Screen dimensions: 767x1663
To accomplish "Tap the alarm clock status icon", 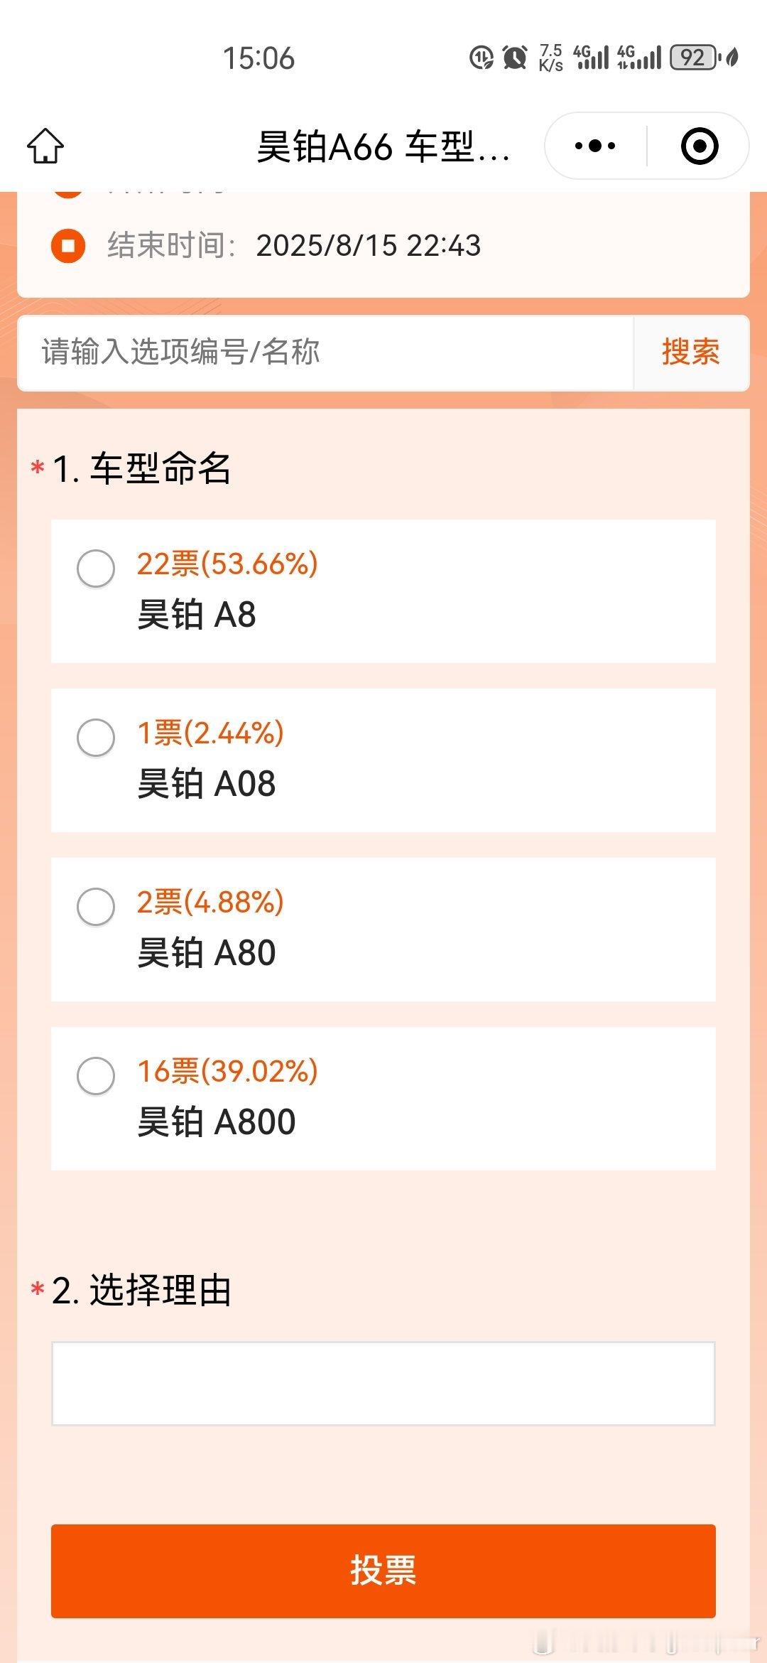I will [514, 58].
